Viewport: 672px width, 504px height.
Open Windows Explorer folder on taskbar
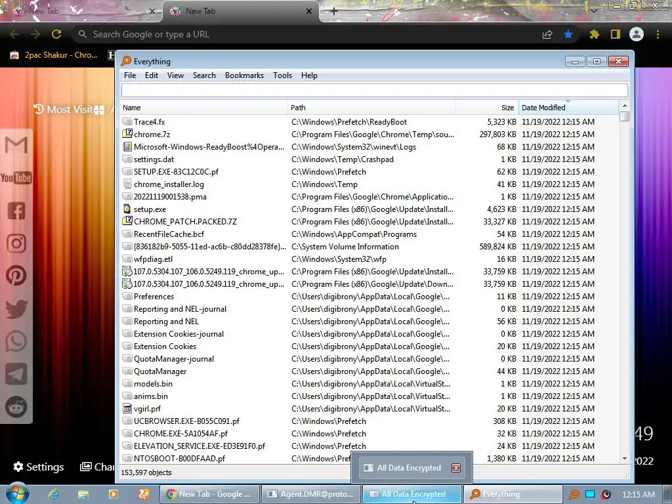coord(83,494)
